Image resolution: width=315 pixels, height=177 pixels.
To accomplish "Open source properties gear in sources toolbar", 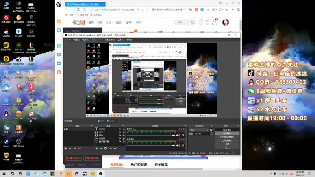I will 106,149.
